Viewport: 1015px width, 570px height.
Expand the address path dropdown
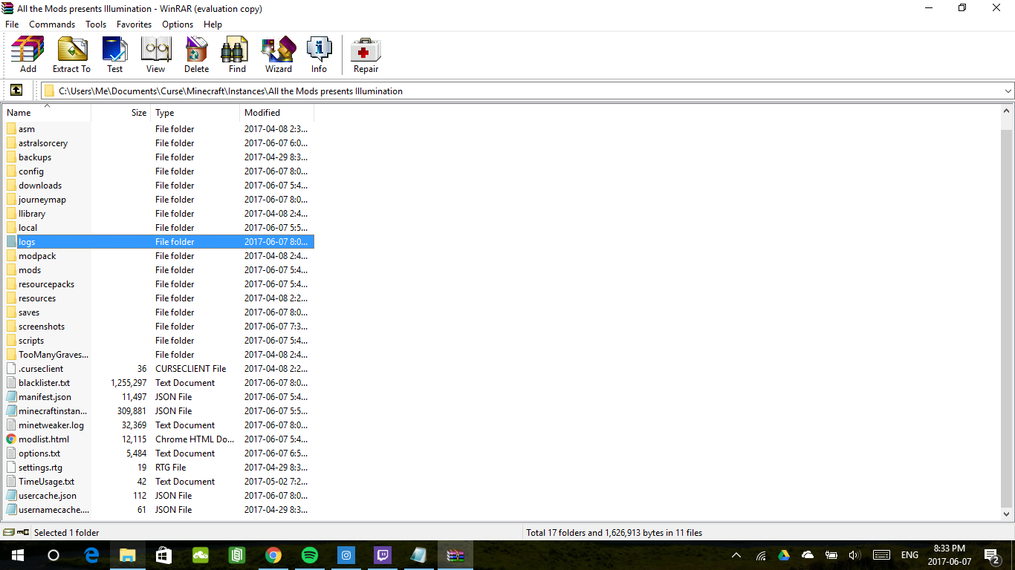(1008, 91)
